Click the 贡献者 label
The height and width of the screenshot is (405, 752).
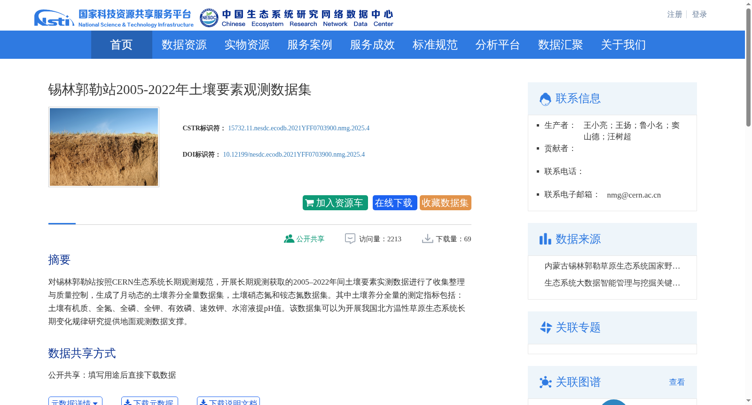point(560,149)
